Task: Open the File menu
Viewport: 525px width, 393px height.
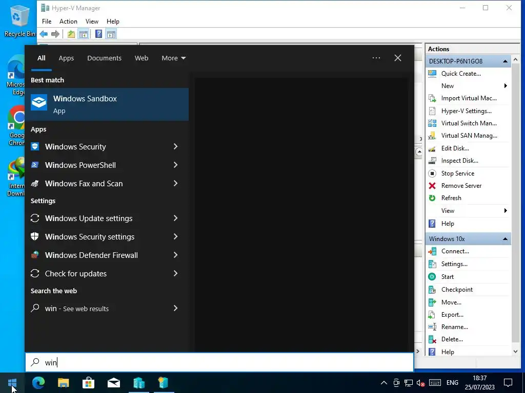Action: [x=47, y=21]
